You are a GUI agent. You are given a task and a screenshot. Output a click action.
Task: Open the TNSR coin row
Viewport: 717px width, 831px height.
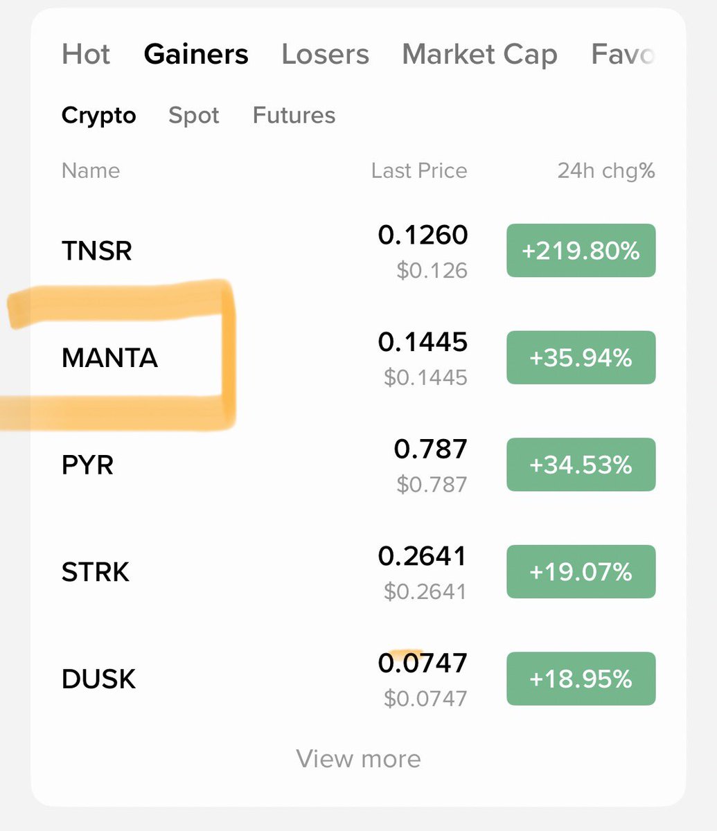[x=358, y=251]
